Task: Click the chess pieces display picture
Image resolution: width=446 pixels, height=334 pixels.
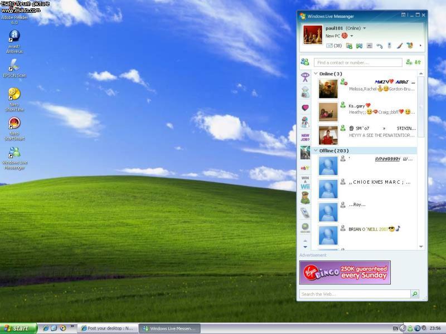Action: click(313, 35)
